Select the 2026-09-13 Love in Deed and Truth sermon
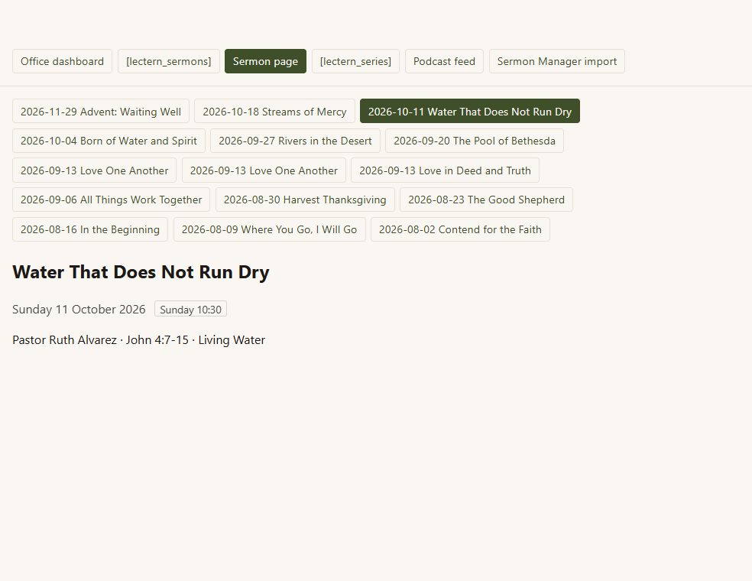The height and width of the screenshot is (581, 752). coord(445,170)
